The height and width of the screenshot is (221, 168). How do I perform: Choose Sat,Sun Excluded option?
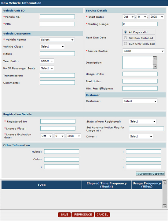125,38
